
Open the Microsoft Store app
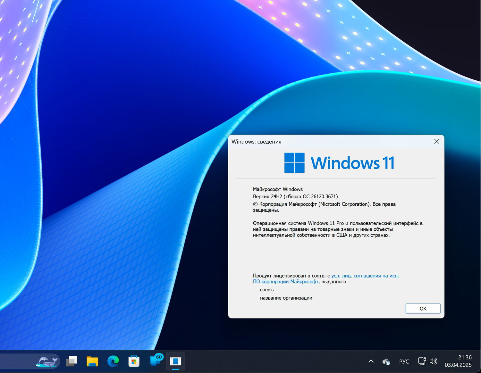(x=134, y=361)
